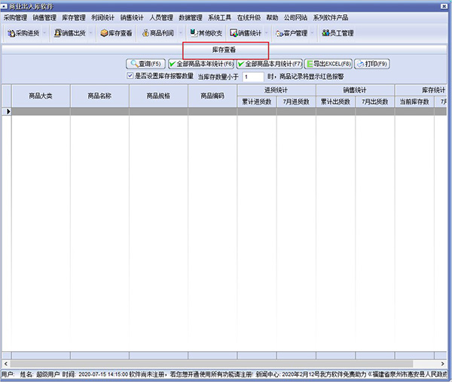Select the 库存查看 box icon
The image size is (452, 382).
(x=104, y=33)
